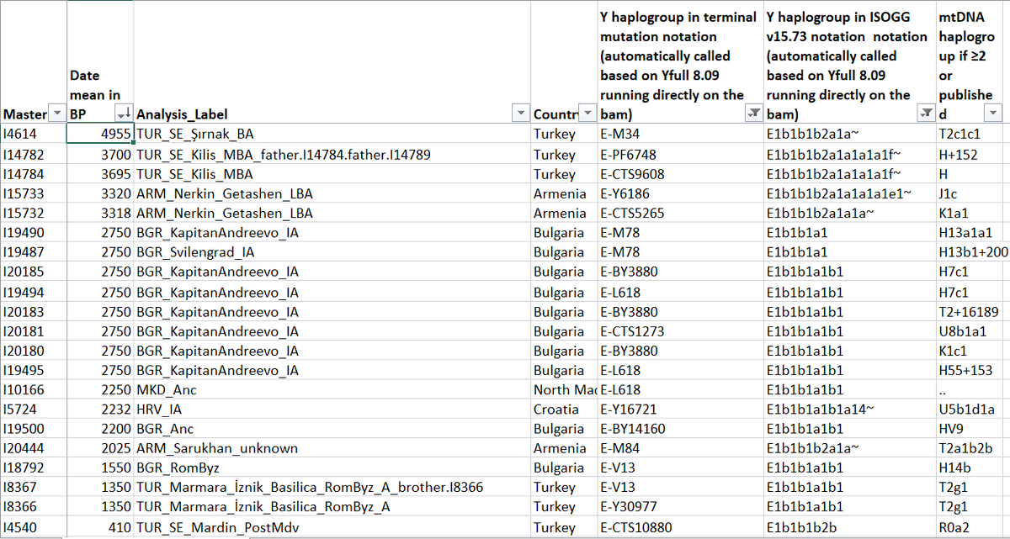Select the E-BY14160 haplogroup cell

pos(680,429)
